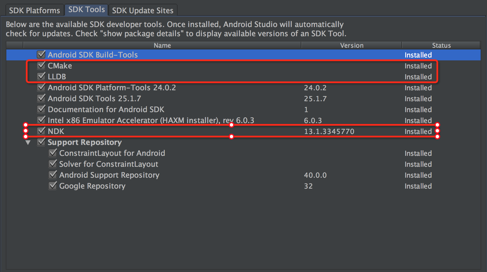
Task: Toggle the Intel x86 Emulator Accelerator checkbox
Action: (x=41, y=120)
